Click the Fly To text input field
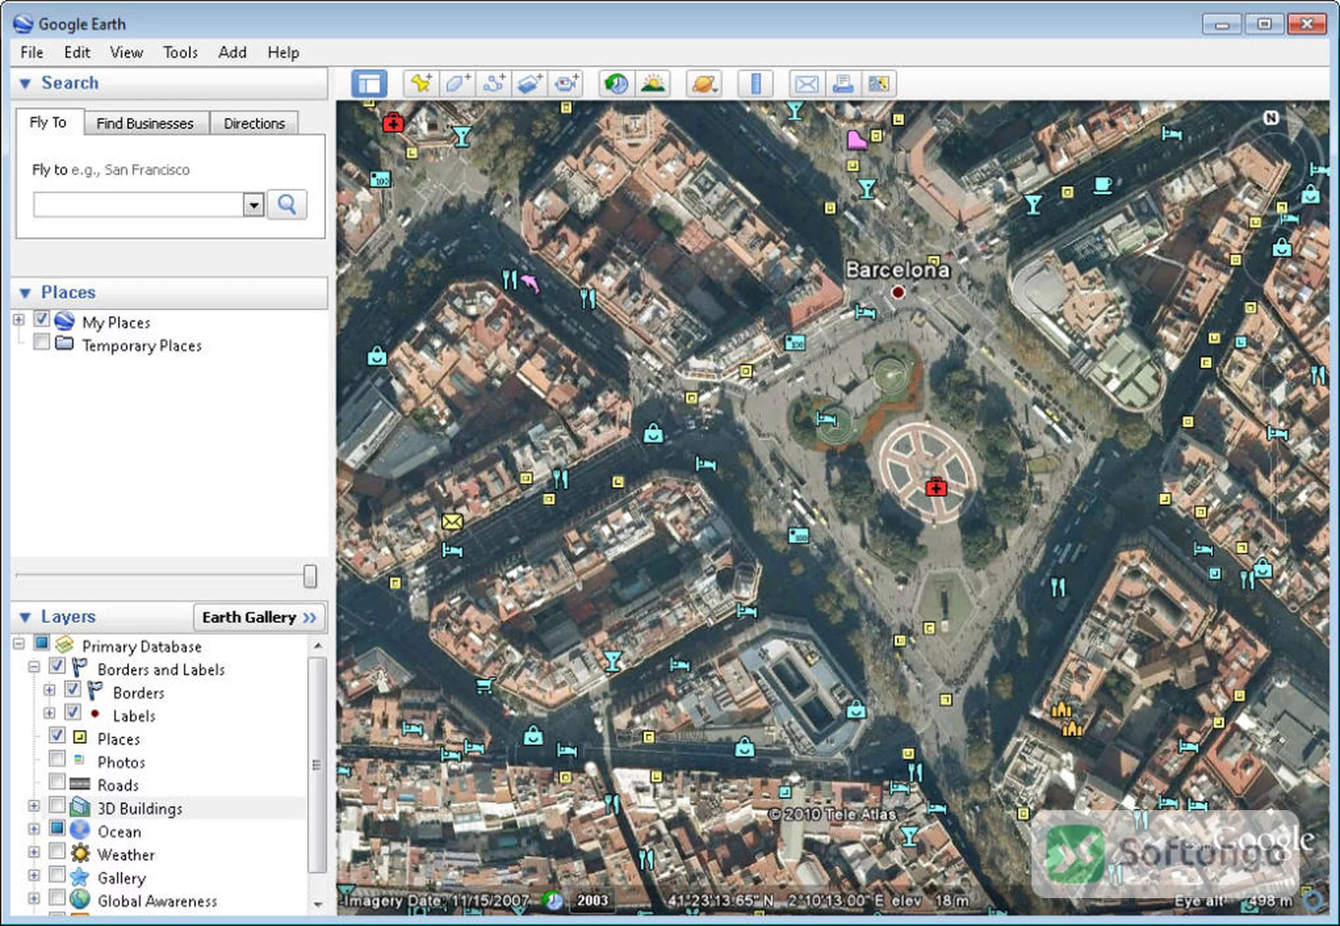This screenshot has height=926, width=1340. click(x=138, y=205)
